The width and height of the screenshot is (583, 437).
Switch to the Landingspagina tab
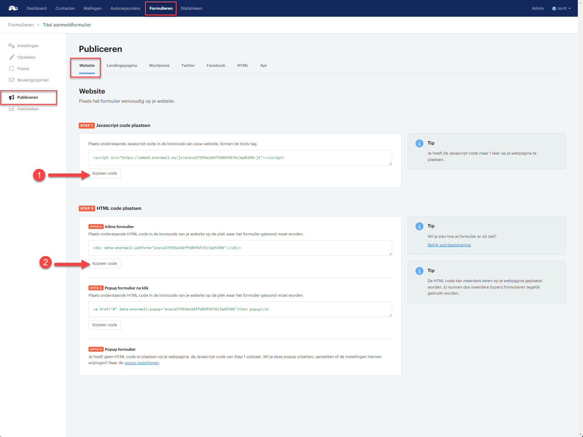(x=122, y=66)
